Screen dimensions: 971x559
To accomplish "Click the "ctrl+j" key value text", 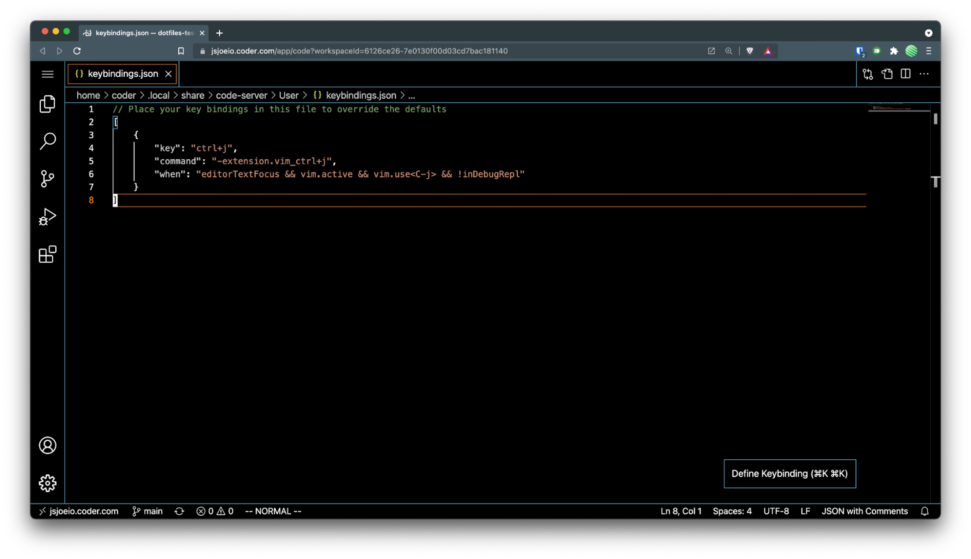I will point(212,148).
